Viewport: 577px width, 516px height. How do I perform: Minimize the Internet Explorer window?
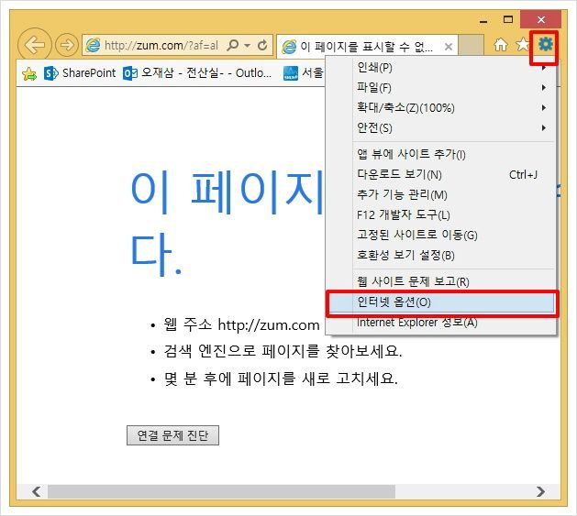pyautogui.click(x=483, y=20)
